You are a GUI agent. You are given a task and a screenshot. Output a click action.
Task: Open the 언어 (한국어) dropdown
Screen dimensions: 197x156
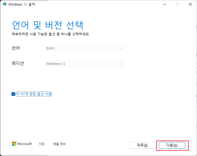pyautogui.click(x=84, y=48)
